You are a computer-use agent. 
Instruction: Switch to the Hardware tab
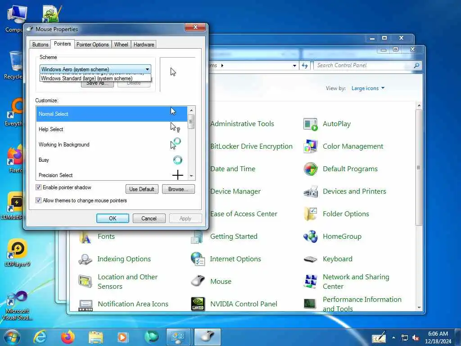144,45
